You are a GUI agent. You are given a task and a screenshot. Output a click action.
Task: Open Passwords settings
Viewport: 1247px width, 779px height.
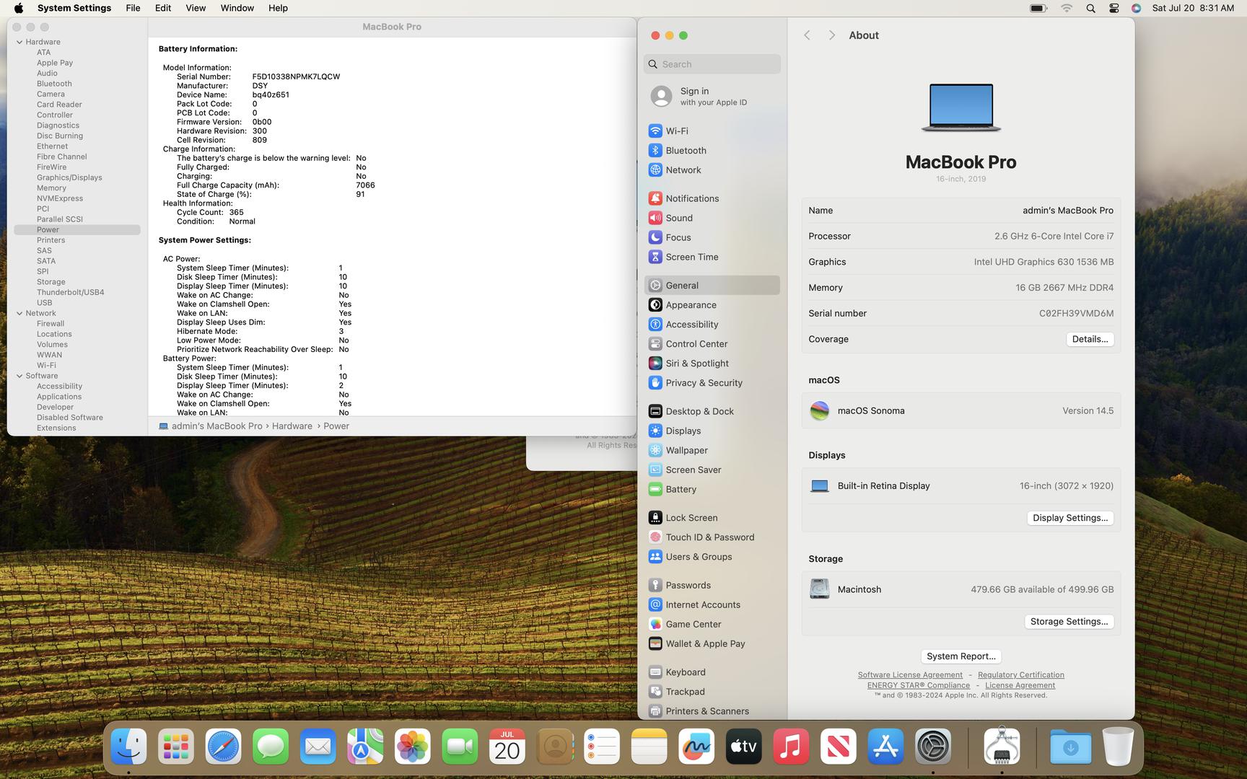click(x=712, y=585)
